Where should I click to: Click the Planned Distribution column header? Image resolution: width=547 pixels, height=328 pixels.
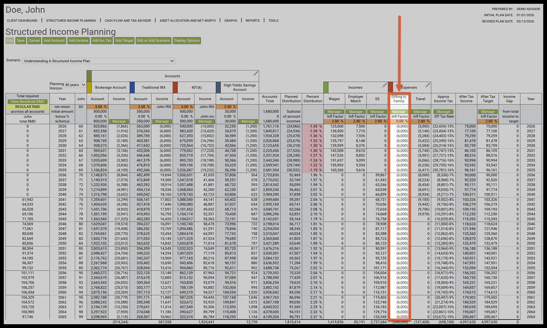[x=291, y=99]
